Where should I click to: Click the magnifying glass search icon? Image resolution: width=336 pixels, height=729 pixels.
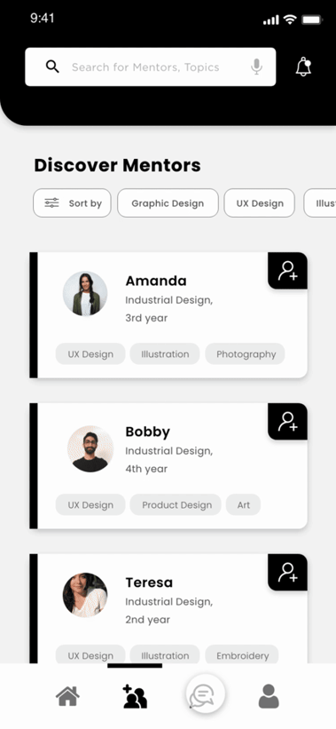[x=52, y=67]
